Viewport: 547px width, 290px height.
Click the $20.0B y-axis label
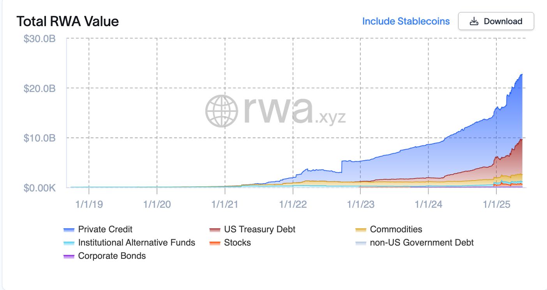point(40,88)
